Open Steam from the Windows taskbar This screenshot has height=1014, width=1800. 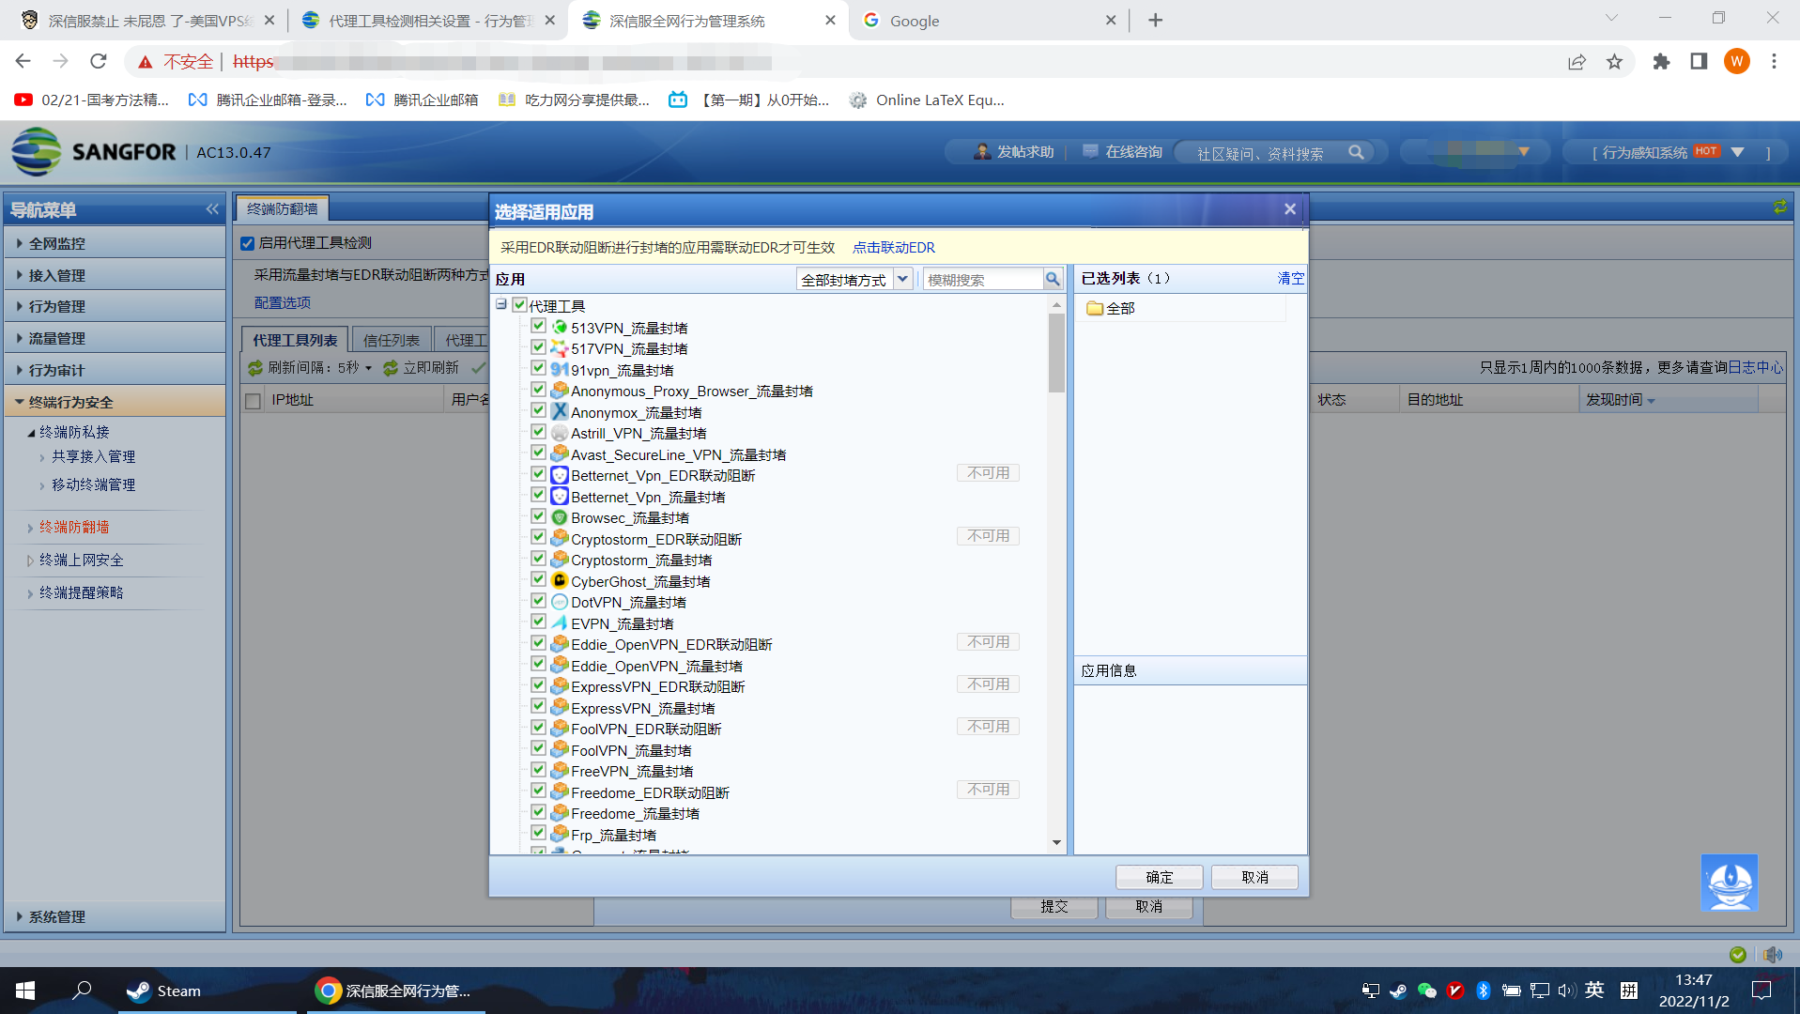click(x=165, y=991)
